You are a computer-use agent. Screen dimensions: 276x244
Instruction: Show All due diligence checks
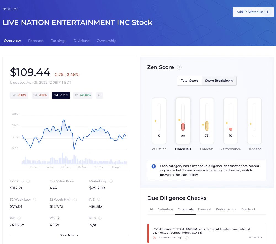coord(152,209)
